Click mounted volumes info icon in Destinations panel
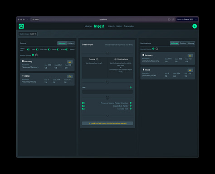Viewport: 215px width, 174px height. click(x=153, y=49)
